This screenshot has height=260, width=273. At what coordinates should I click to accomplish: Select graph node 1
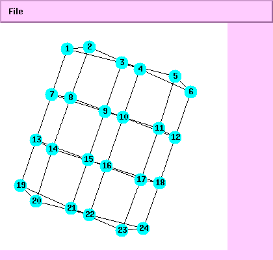(68, 49)
